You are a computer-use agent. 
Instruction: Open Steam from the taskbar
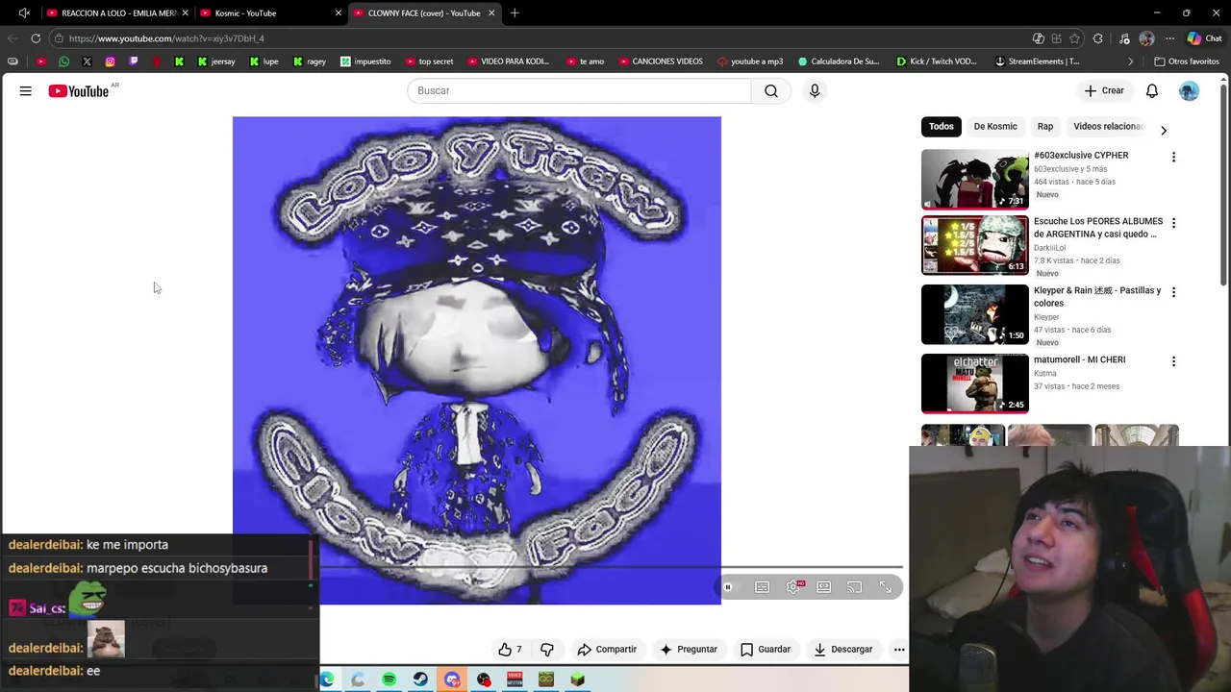420,680
